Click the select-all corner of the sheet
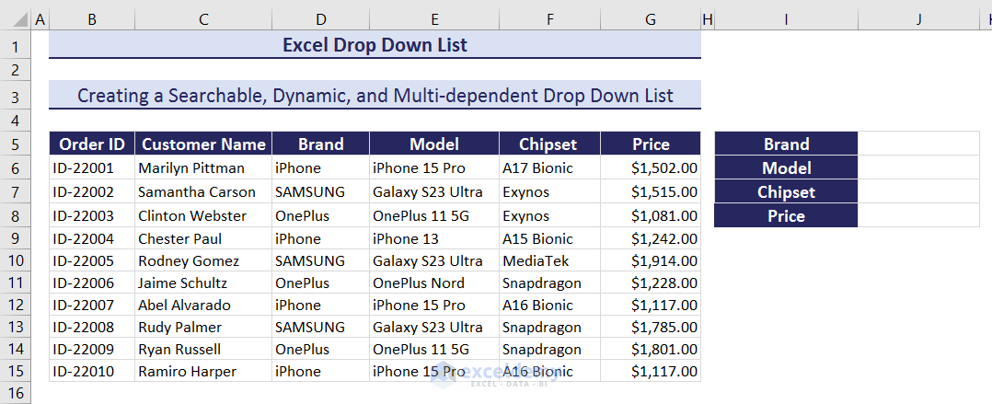 point(15,18)
